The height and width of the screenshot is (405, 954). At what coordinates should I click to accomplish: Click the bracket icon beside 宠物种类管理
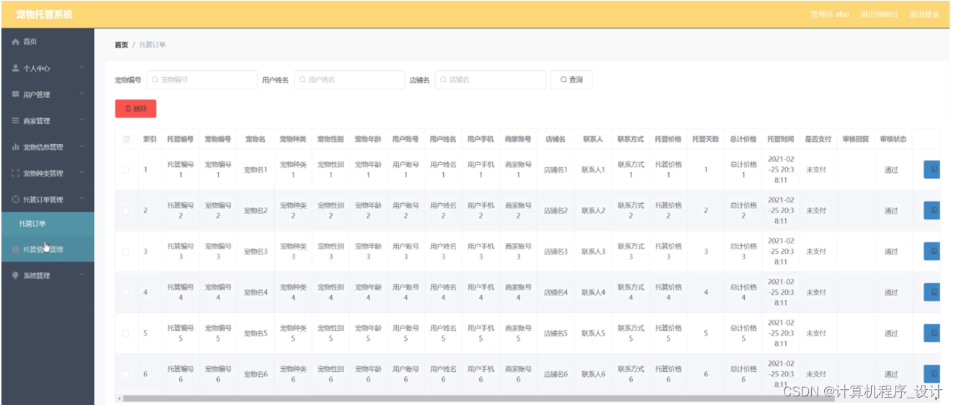16,174
